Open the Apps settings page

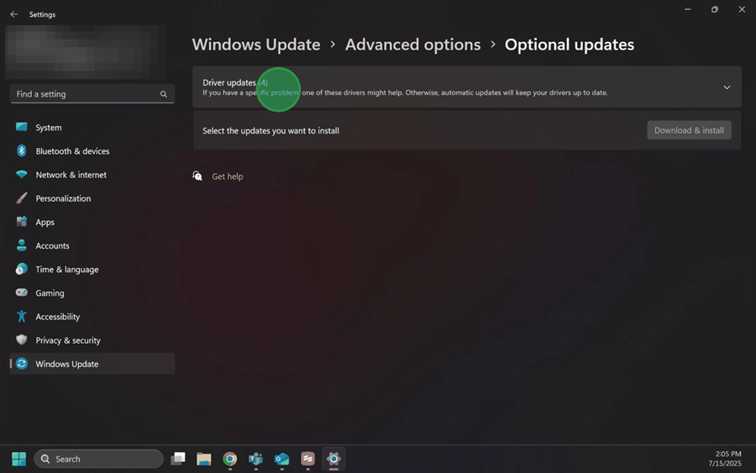coord(45,223)
